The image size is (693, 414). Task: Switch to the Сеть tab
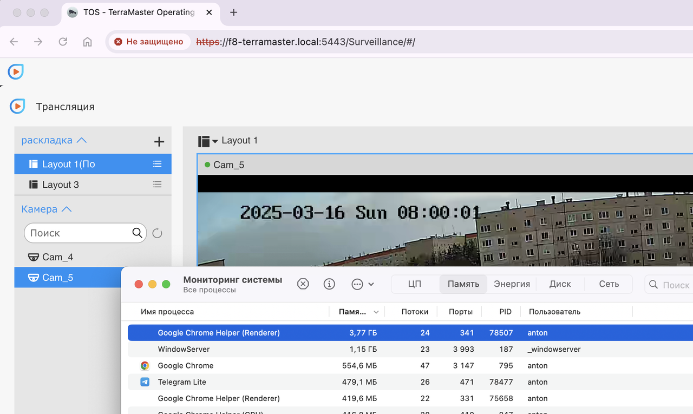pyautogui.click(x=609, y=284)
